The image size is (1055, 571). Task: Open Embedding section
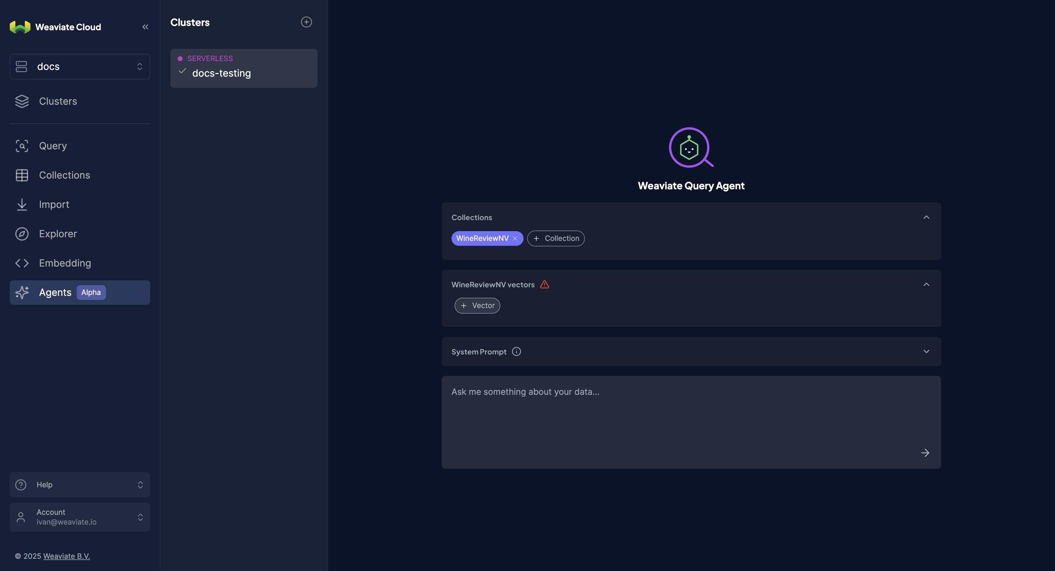pos(80,263)
